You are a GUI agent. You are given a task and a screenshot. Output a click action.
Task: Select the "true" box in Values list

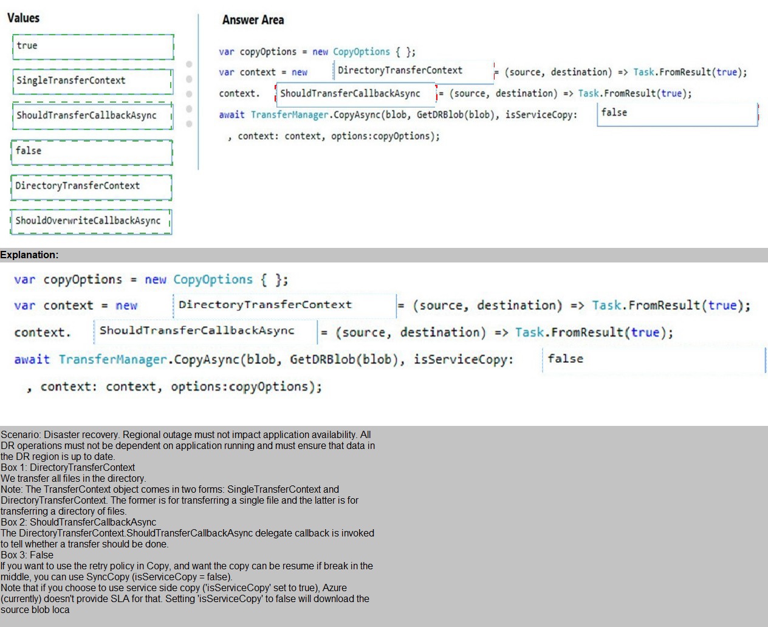pos(92,47)
